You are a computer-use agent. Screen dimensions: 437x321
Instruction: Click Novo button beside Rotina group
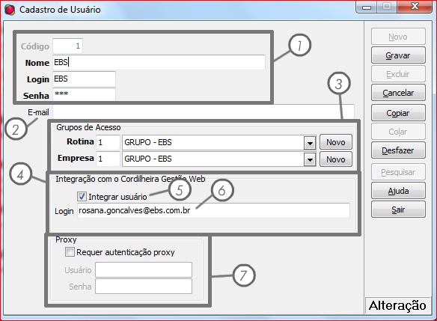[x=336, y=142]
